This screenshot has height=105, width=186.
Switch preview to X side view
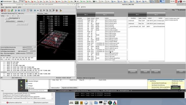pyautogui.click(x=47, y=10)
